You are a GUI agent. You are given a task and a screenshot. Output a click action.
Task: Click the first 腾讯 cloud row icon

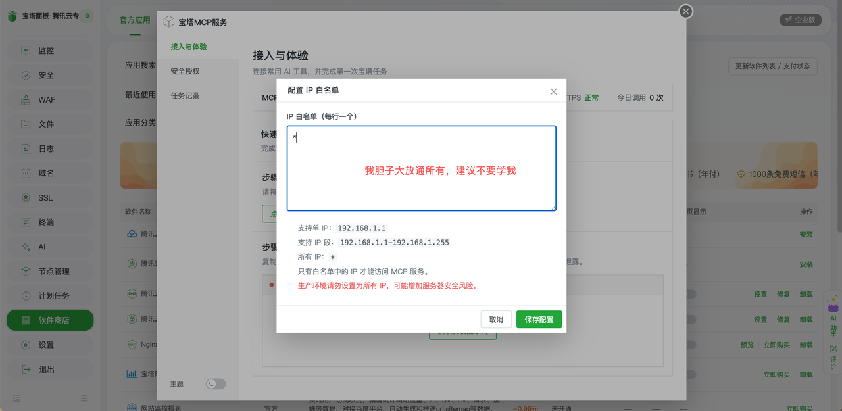132,233
